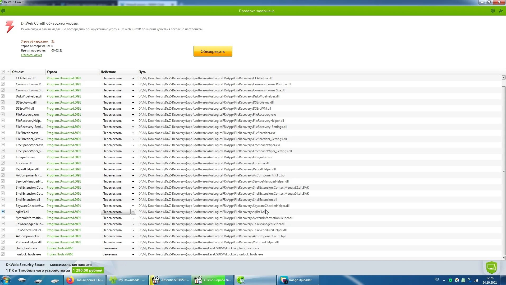This screenshot has height=285, width=506.
Task: Click the Dr.Web shield monitor icon
Action: pos(491,267)
